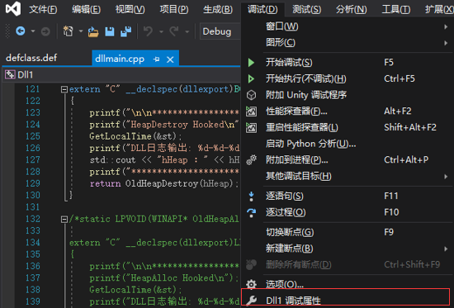The width and height of the screenshot is (454, 308).
Task: Open the back navigation history dropdown
Action: tap(33, 31)
